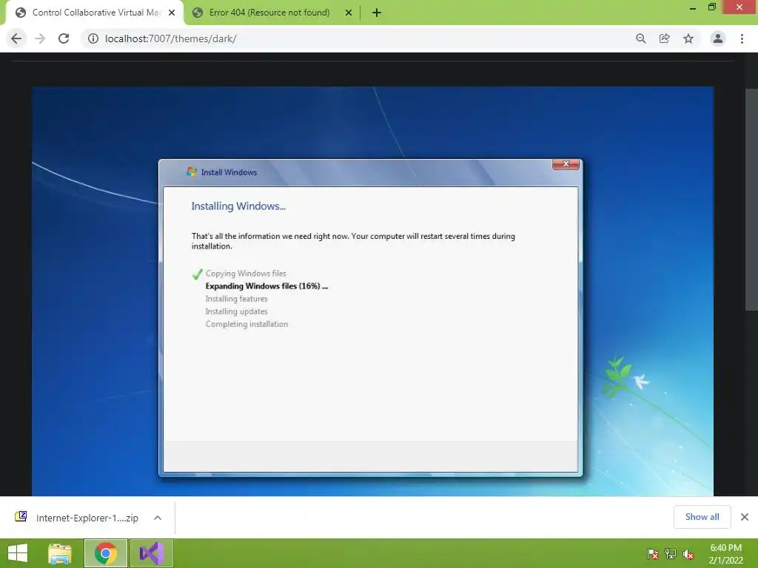
Task: Open the taskbar clock showing 6:40 PM
Action: [x=725, y=554]
